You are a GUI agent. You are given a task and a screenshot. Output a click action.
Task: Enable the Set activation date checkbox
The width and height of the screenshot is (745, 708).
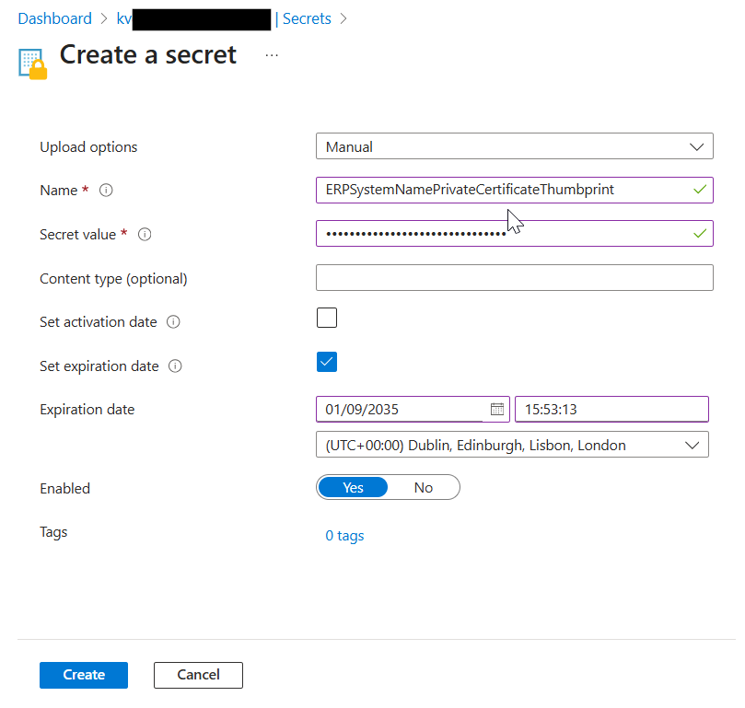pos(327,318)
